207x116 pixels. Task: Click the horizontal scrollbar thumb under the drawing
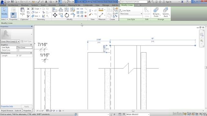[133, 111]
